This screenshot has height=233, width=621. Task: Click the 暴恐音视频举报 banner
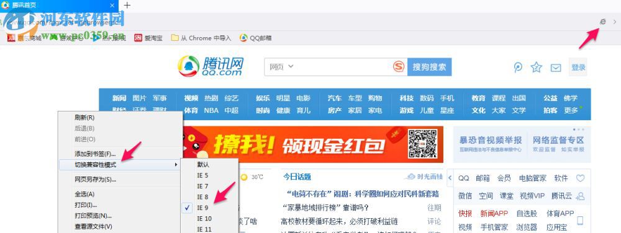click(x=491, y=144)
